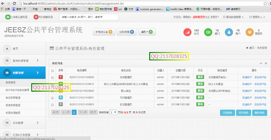This screenshot has width=271, height=140.
Task: Click the 尾页 pagination button
Action: (93, 112)
